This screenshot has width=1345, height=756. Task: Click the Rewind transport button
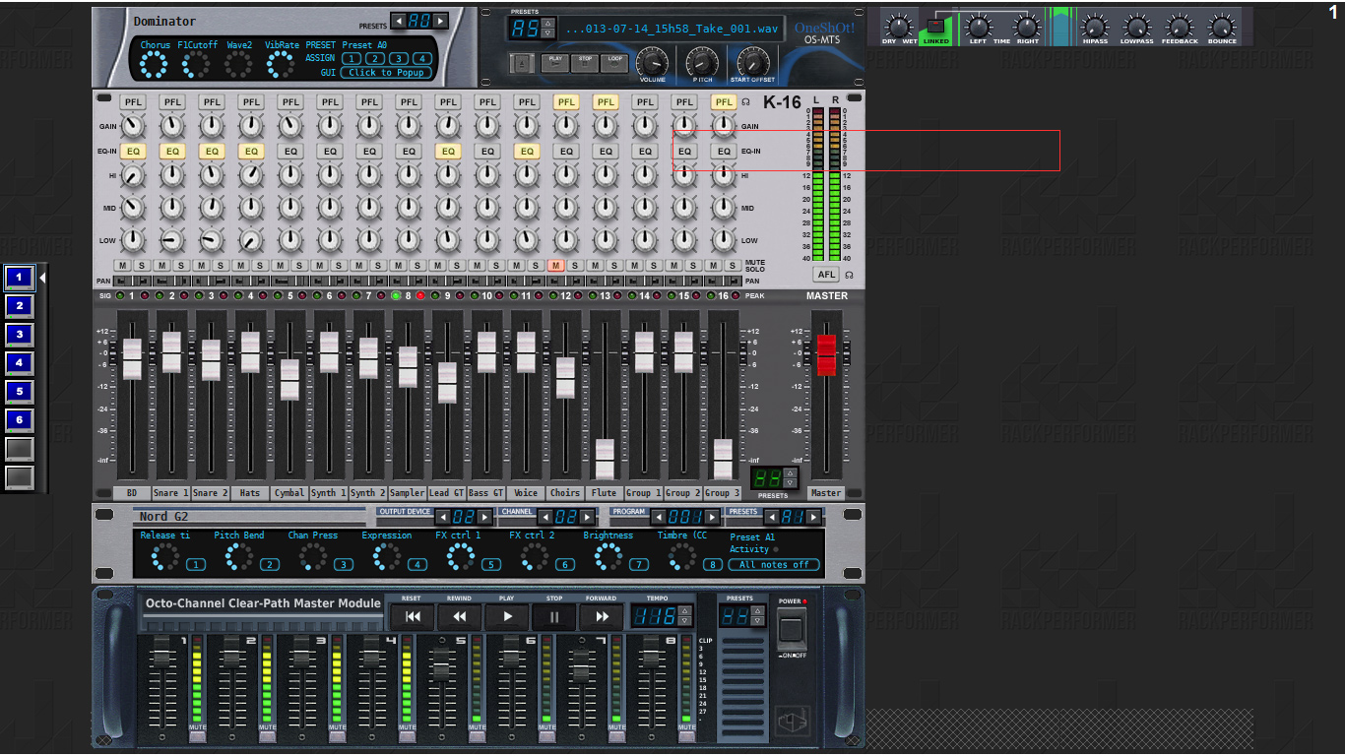[459, 617]
